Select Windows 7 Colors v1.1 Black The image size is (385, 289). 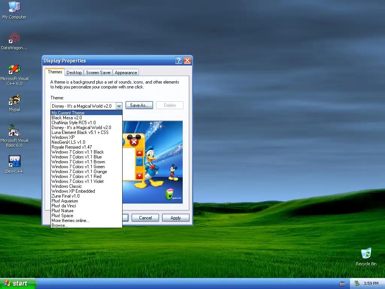click(x=86, y=152)
